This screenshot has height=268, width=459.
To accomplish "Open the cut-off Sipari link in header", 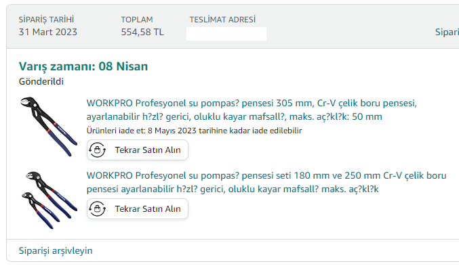I will [447, 32].
